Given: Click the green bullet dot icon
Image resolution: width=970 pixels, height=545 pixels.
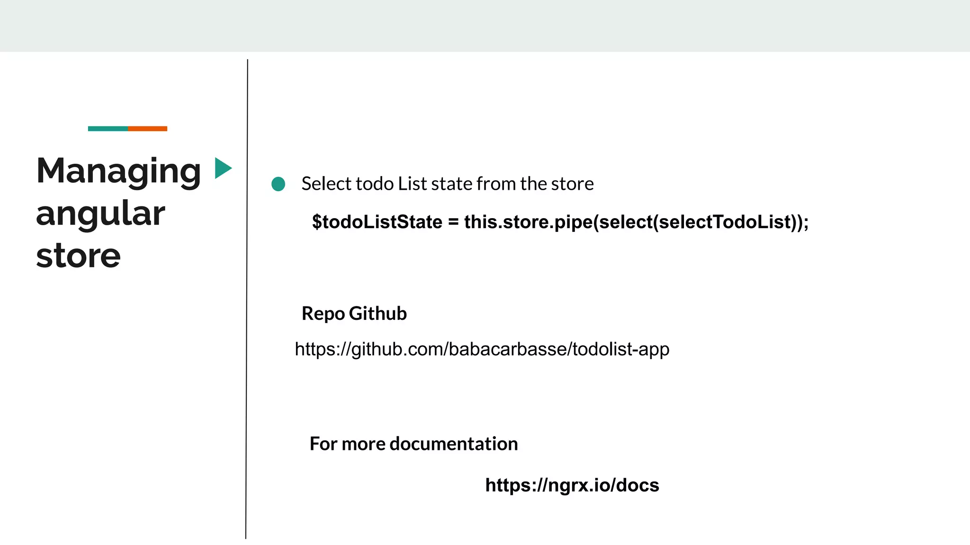Looking at the screenshot, I should (278, 184).
